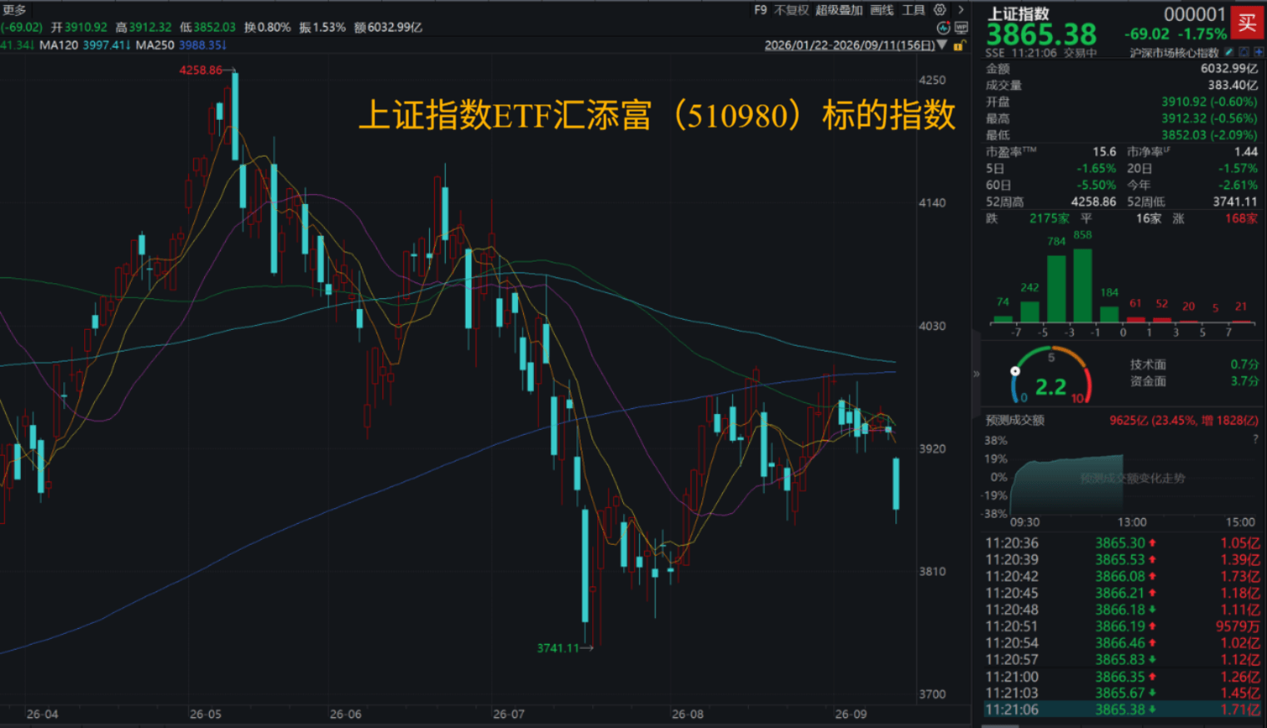Click the question mark help icon

(1255, 439)
